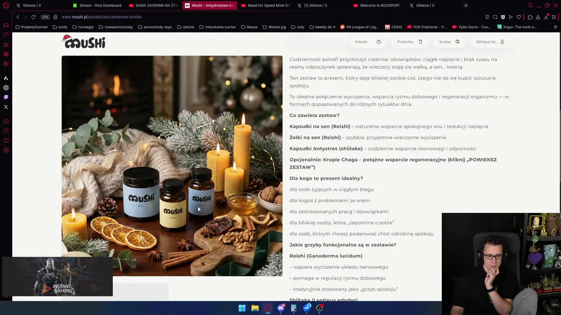Open szoty bookmarks folder
This screenshot has height=315, width=561.
tap(60, 27)
